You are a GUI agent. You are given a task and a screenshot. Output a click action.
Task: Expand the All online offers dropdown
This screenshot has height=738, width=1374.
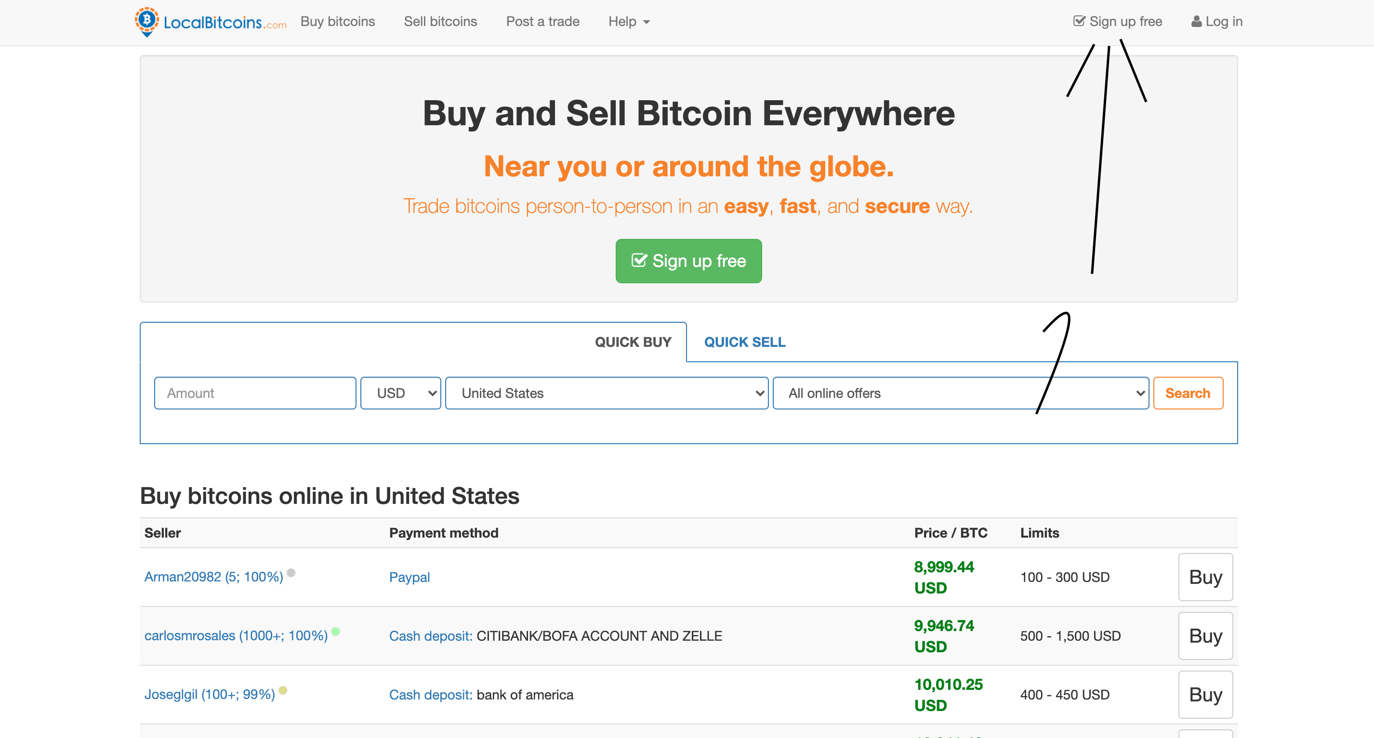(x=960, y=393)
